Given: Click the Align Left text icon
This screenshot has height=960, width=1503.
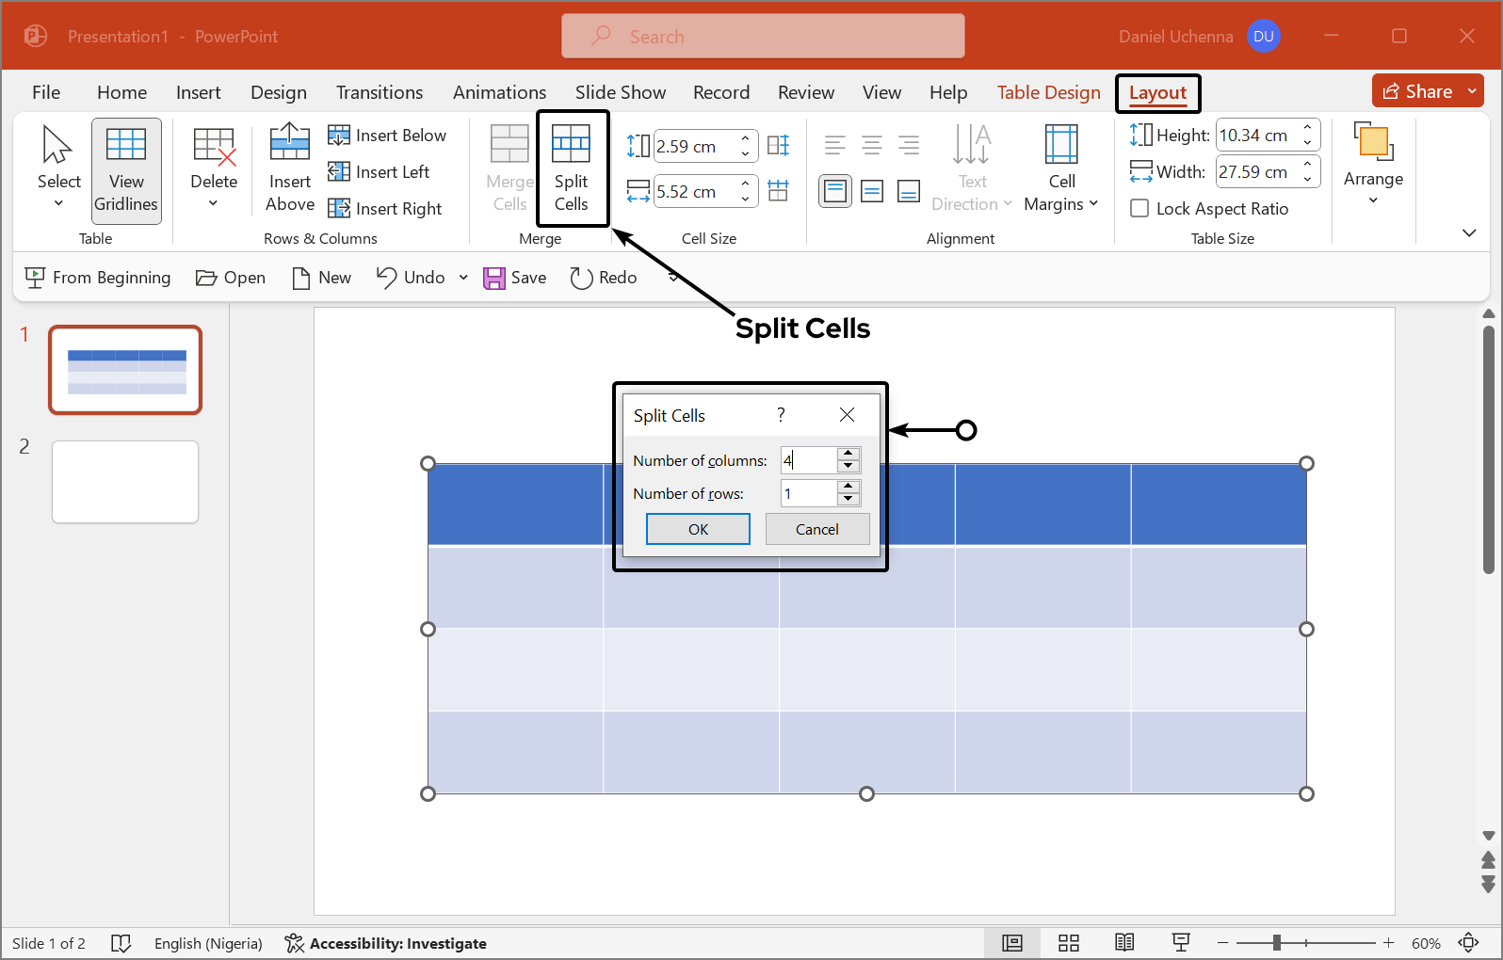Looking at the screenshot, I should point(834,145).
